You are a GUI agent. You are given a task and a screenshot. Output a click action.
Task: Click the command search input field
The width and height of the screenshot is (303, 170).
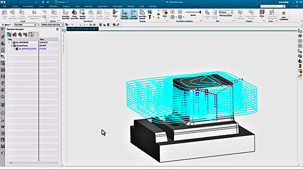(x=271, y=6)
